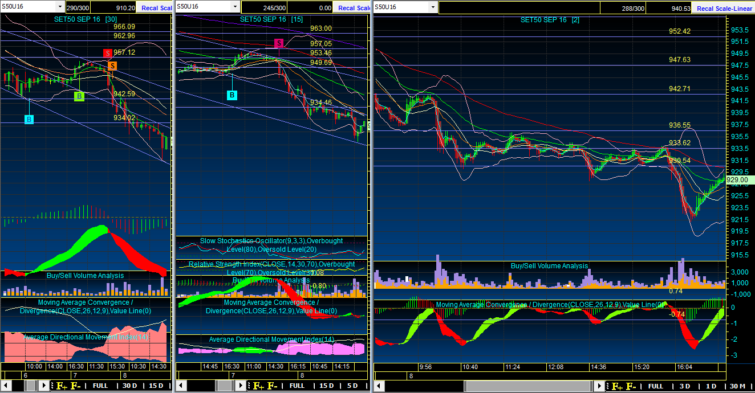The height and width of the screenshot is (393, 755).
Task: Select 30 M range in right chart
Action: pos(738,386)
